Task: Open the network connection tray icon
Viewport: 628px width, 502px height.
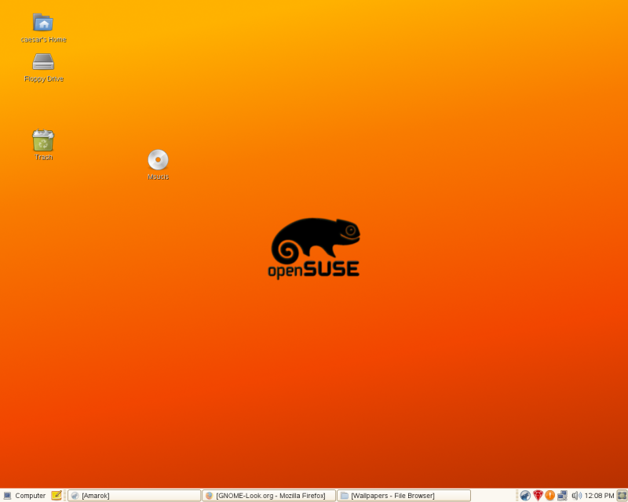Action: 562,496
